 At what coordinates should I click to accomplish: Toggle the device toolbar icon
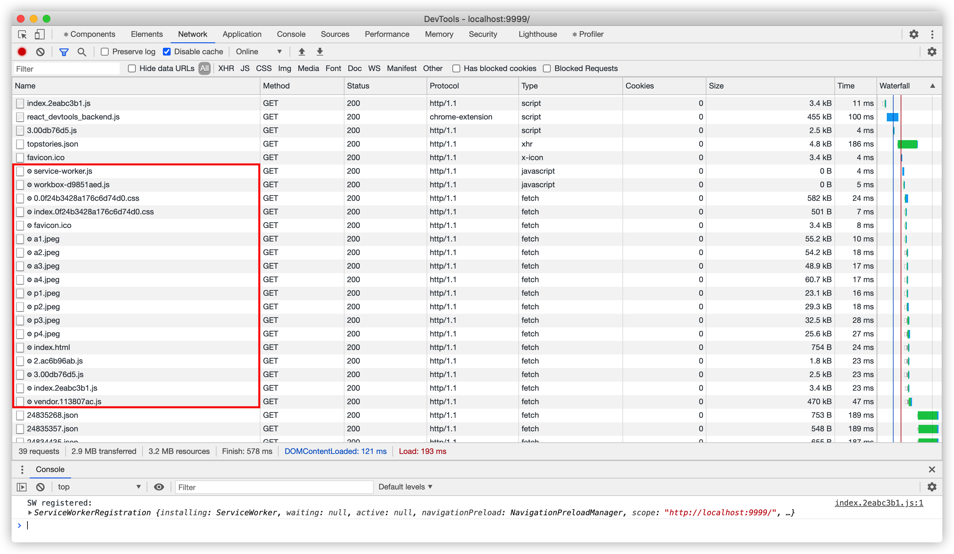[39, 35]
